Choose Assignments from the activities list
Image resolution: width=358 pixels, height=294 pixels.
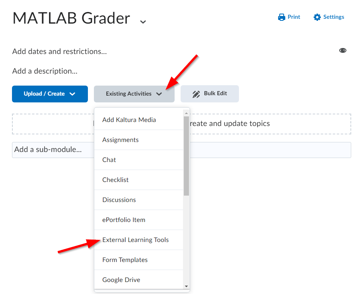click(x=139, y=140)
